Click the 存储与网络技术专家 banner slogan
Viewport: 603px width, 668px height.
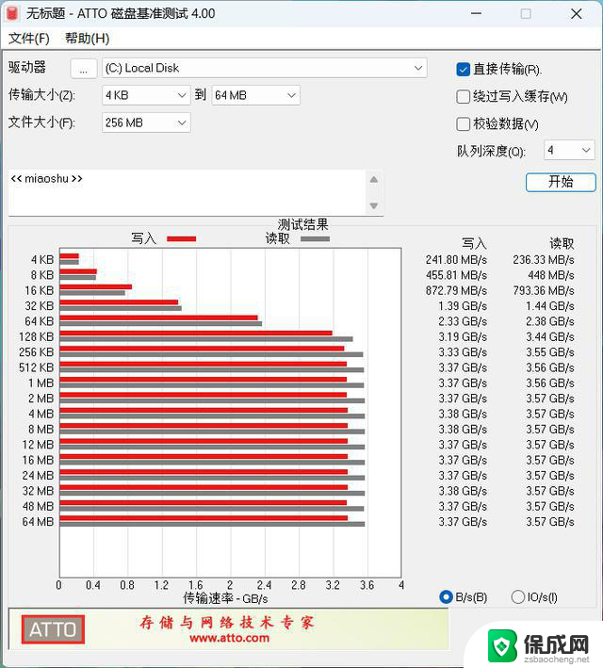coord(227,623)
